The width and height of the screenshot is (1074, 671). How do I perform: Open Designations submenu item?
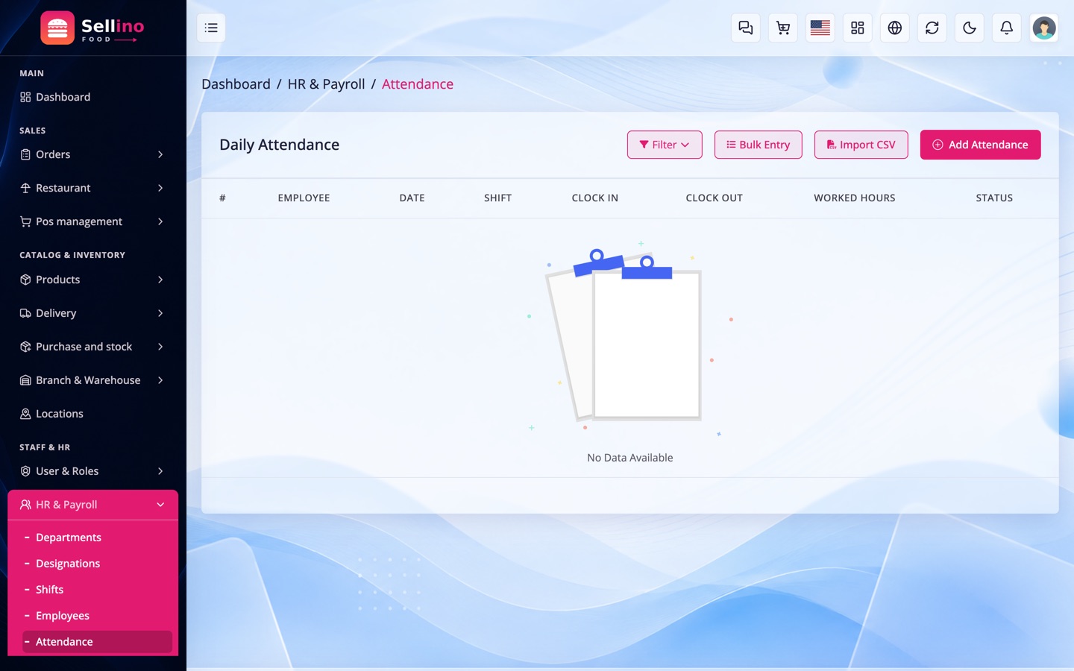coord(97,564)
